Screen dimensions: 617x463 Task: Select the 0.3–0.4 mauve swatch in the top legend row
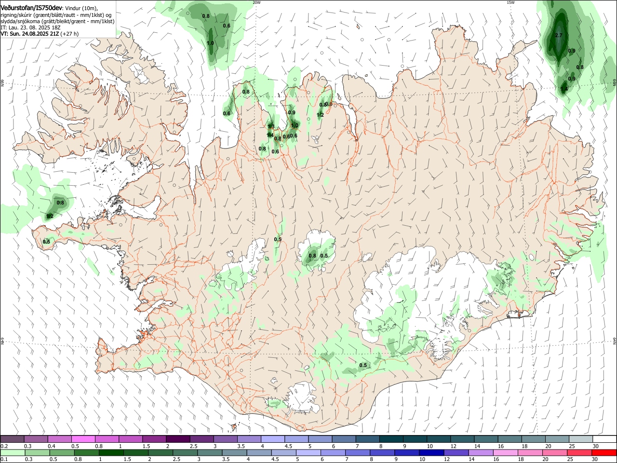(36, 439)
